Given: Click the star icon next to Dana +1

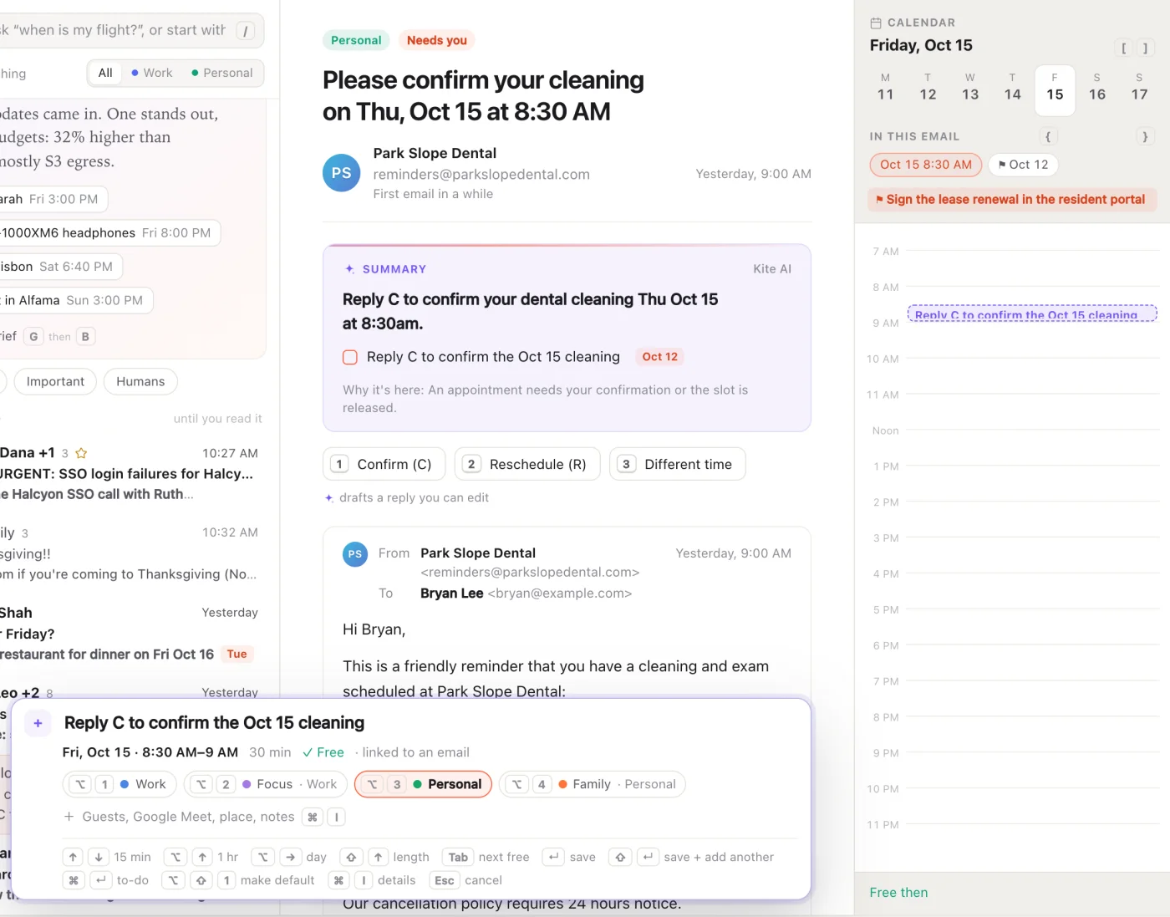Looking at the screenshot, I should [x=81, y=453].
